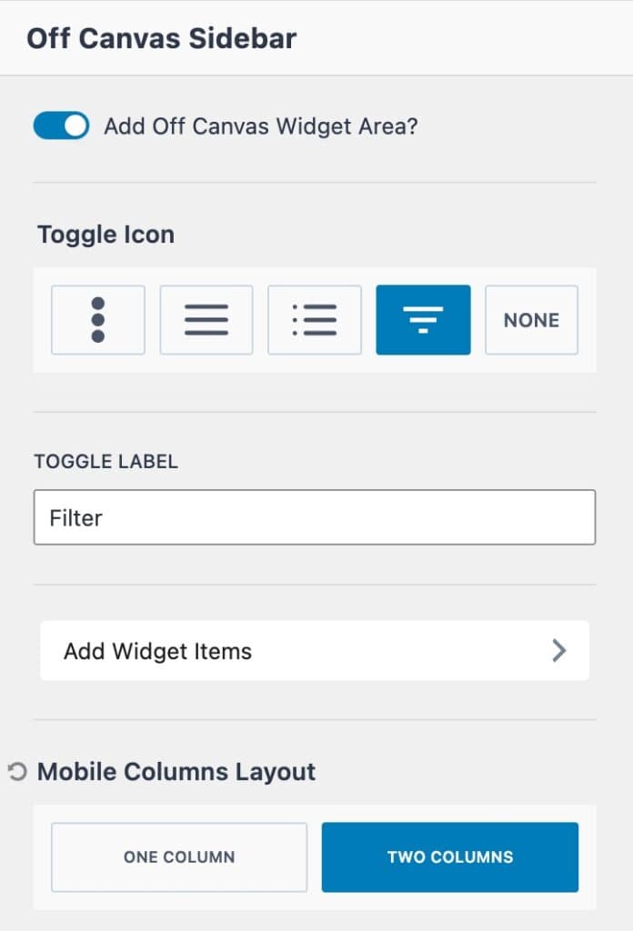Select the vertical three-dots toggle icon

pyautogui.click(x=98, y=320)
